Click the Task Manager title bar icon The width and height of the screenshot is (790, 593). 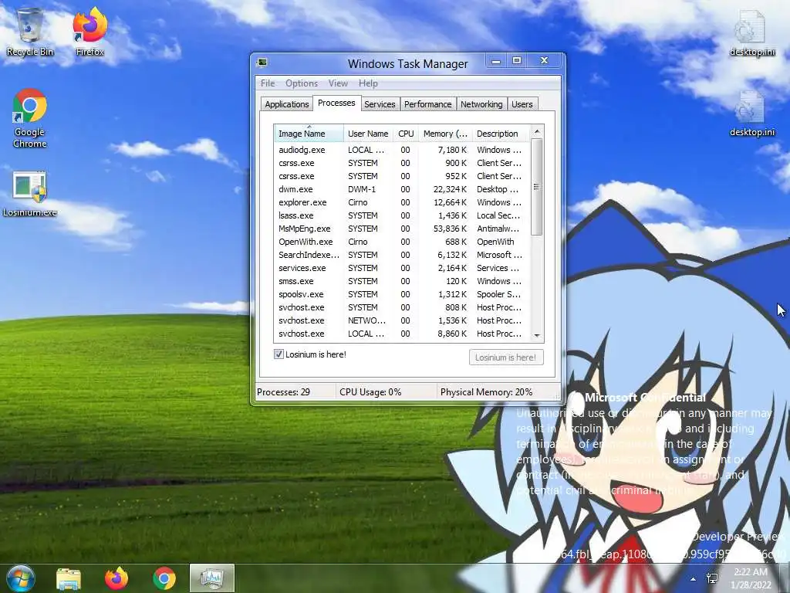(x=262, y=63)
